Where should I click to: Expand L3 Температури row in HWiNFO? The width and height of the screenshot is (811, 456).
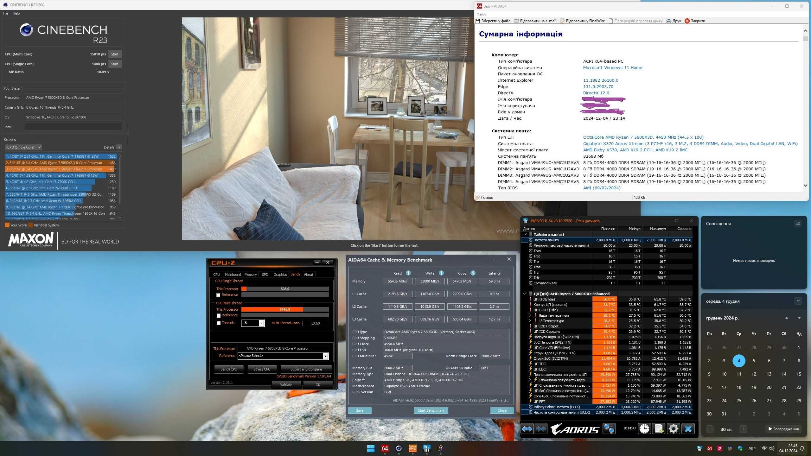[x=530, y=321]
